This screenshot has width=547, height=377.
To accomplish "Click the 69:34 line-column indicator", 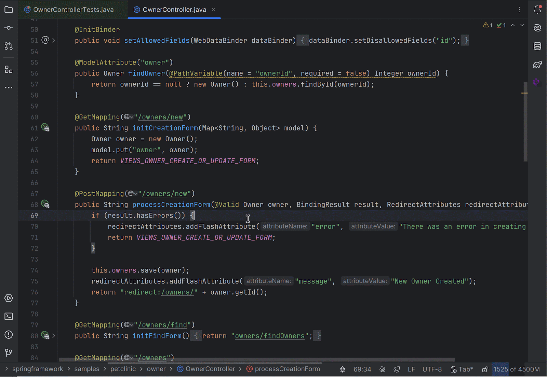I will pyautogui.click(x=362, y=369).
